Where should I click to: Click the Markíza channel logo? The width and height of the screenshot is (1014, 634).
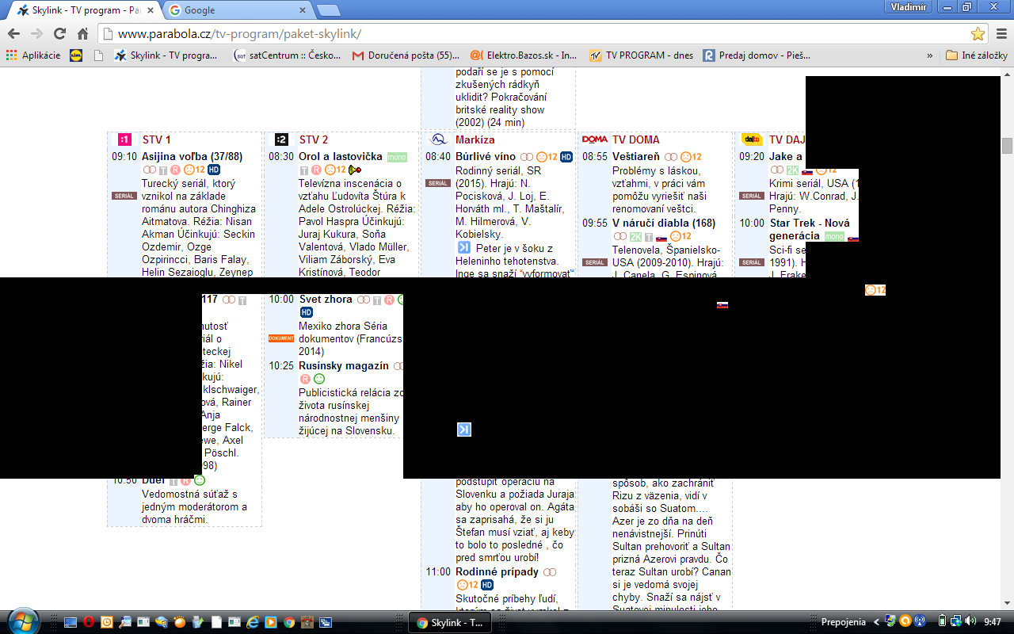point(438,139)
